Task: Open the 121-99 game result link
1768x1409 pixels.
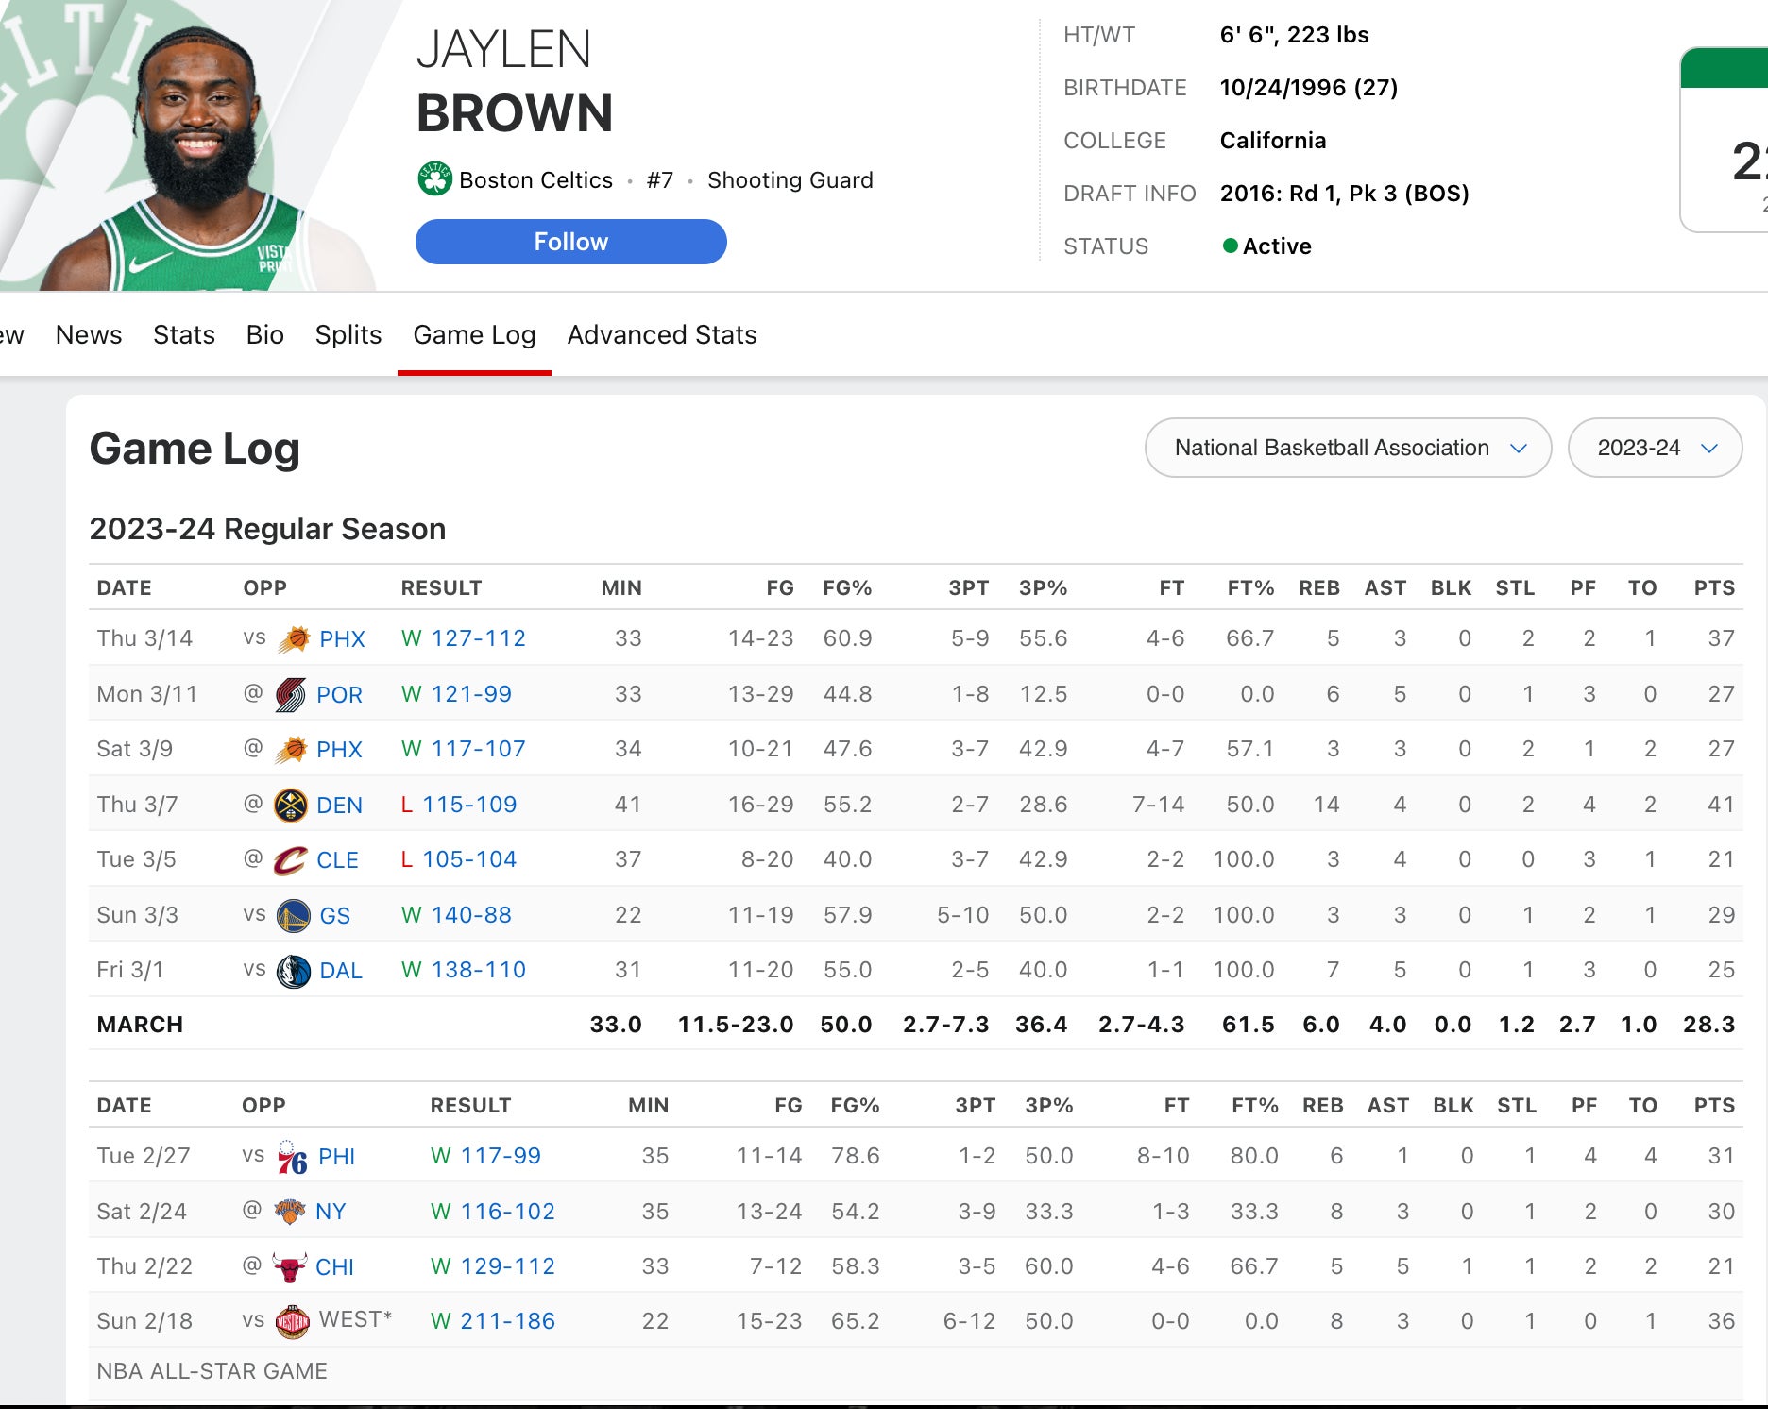Action: pos(471,694)
